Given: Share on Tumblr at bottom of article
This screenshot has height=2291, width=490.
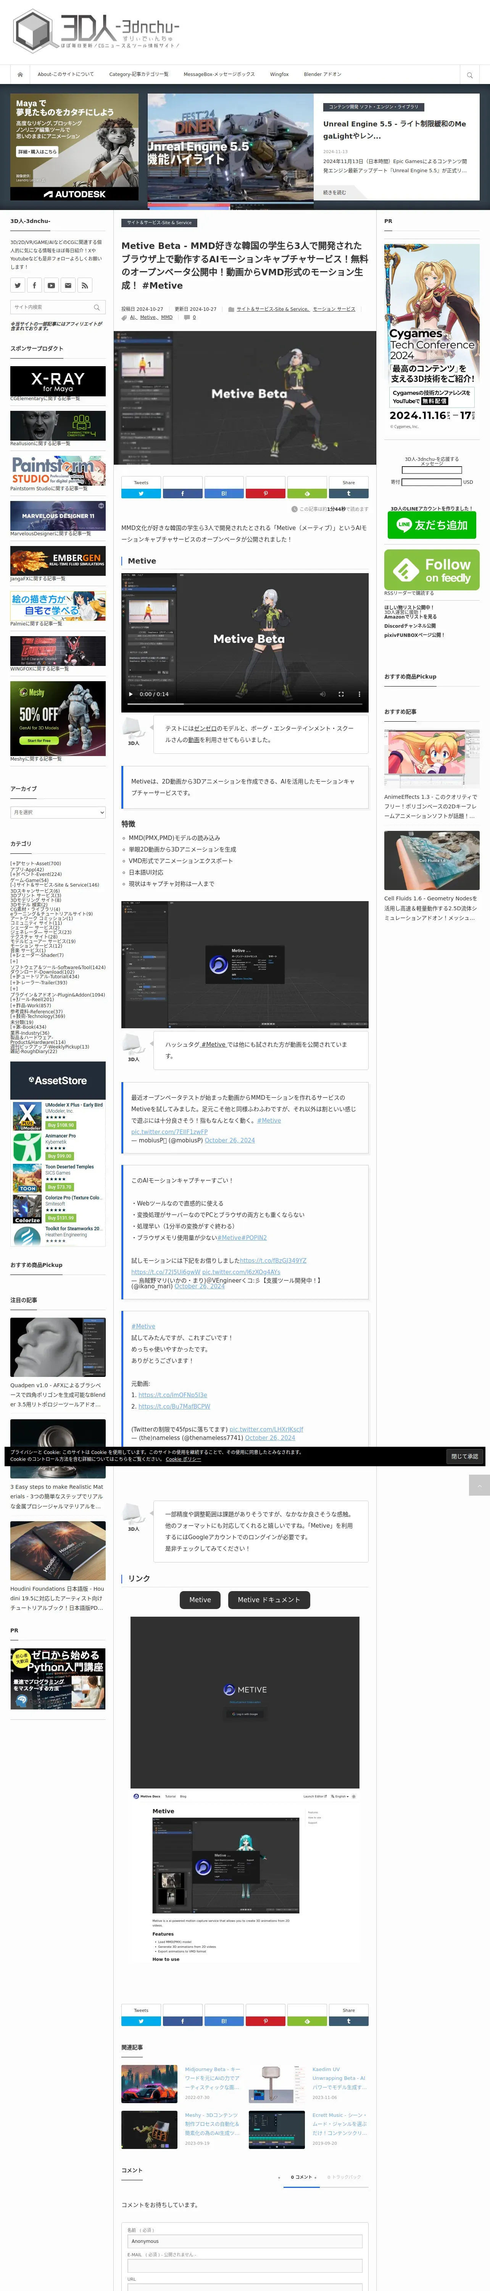Looking at the screenshot, I should click(348, 2021).
